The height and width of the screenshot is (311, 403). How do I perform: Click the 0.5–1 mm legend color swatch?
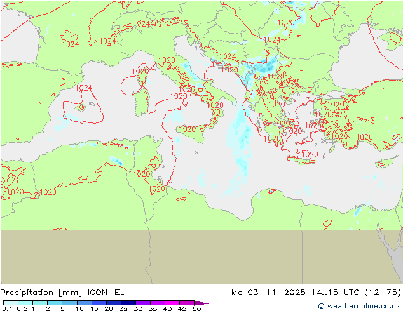coord(25,303)
